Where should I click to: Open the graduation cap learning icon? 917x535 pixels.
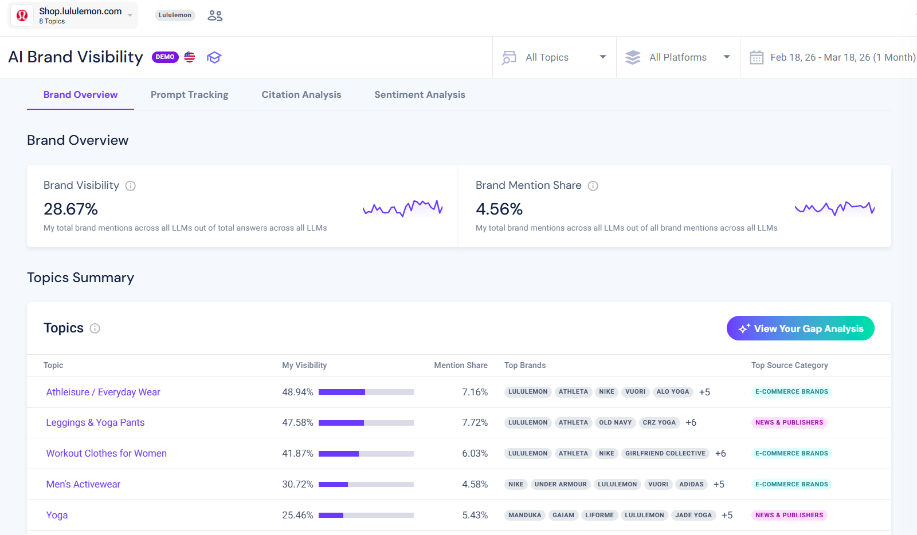(x=214, y=57)
